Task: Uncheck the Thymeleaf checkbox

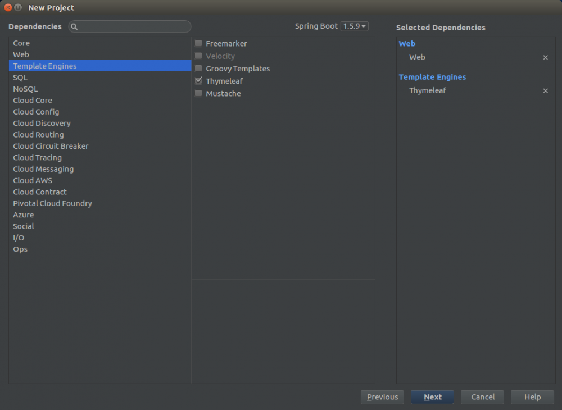Action: (198, 81)
